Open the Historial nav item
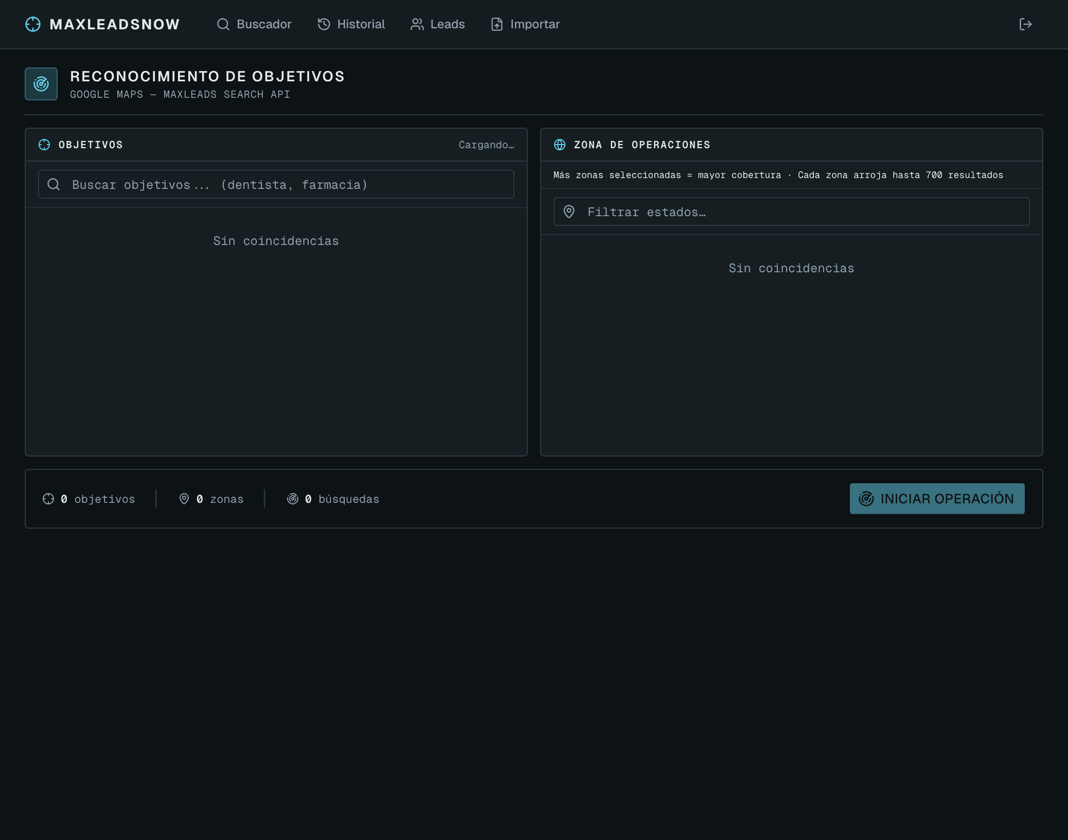This screenshot has width=1068, height=840. (x=351, y=24)
